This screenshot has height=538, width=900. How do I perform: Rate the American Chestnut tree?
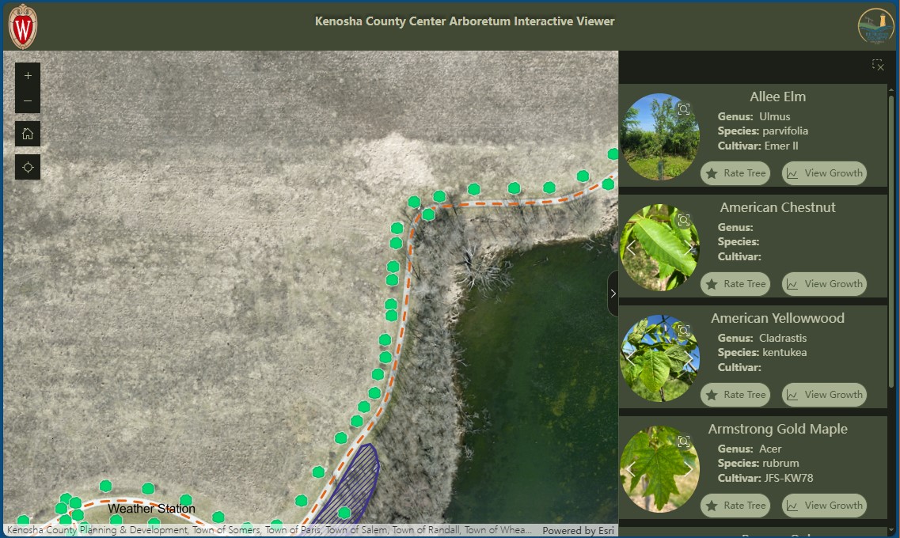(x=735, y=284)
